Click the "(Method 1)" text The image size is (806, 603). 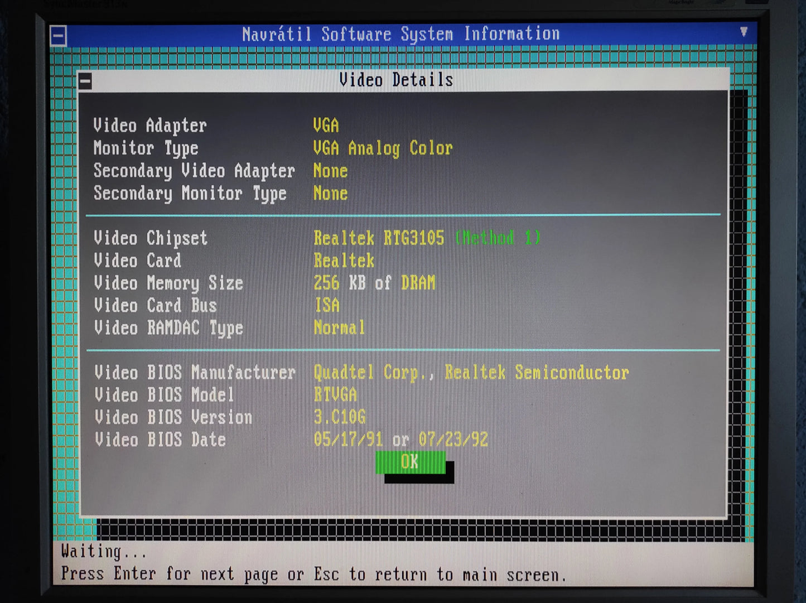498,238
